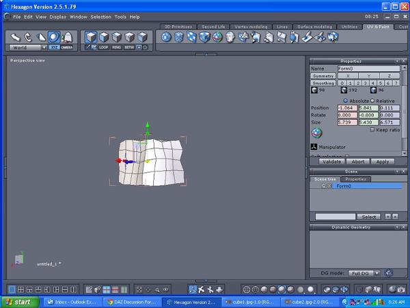
Task: Click the RING selection button
Action: coord(116,47)
